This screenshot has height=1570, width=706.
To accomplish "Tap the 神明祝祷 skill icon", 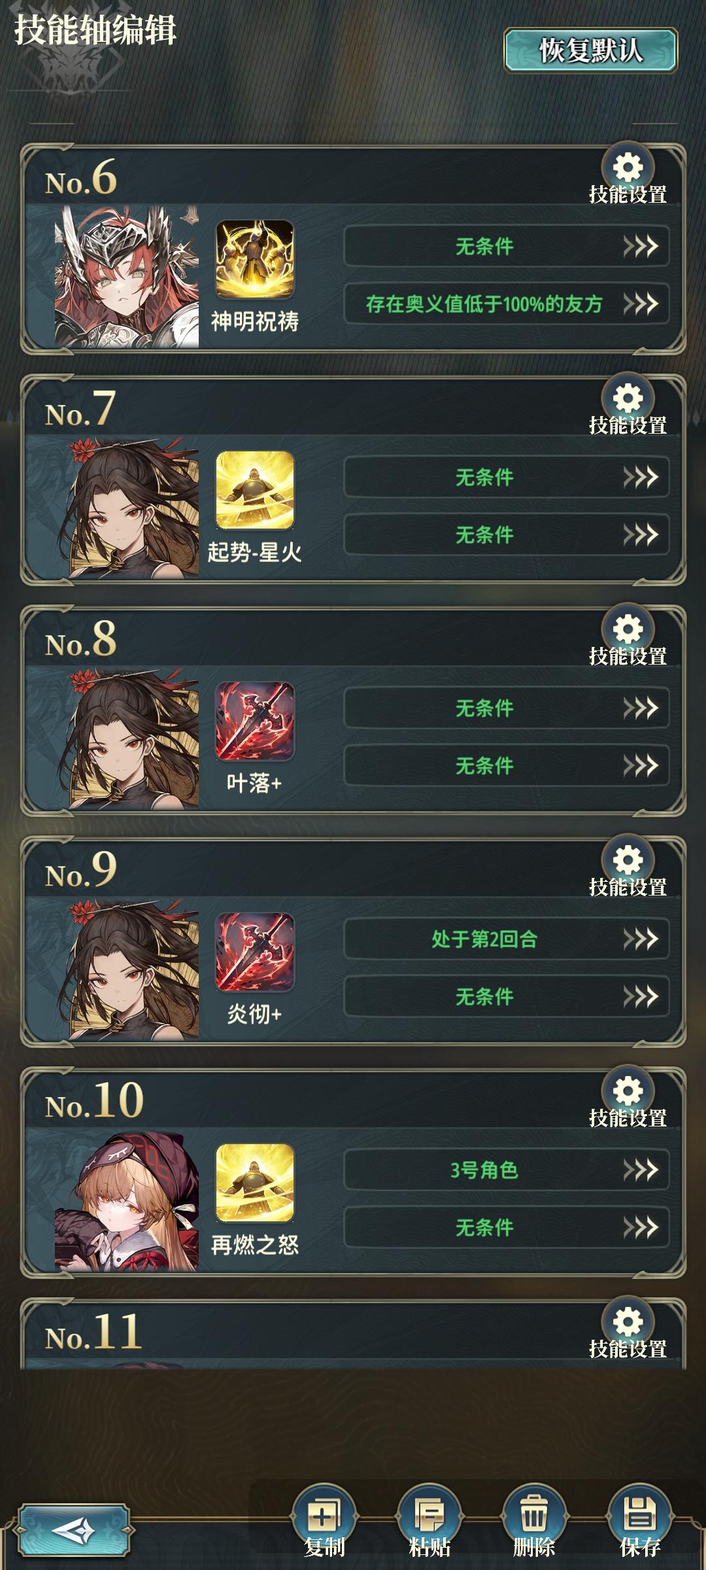I will pos(255,260).
